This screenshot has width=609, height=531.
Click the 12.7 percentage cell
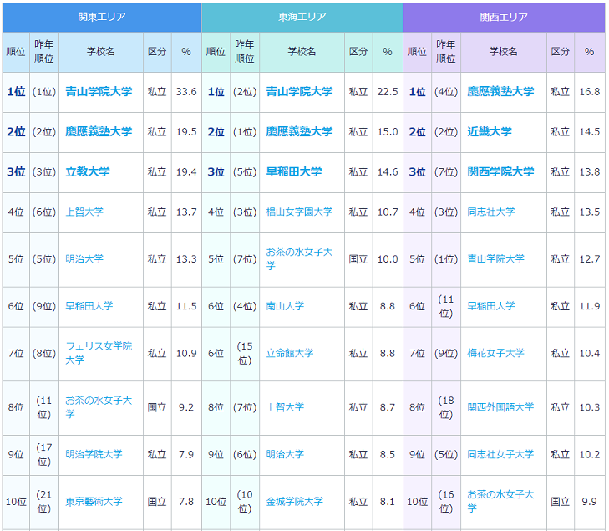(x=590, y=259)
